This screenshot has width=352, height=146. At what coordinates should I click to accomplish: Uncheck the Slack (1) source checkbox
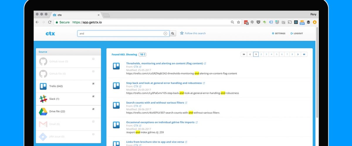(93, 96)
